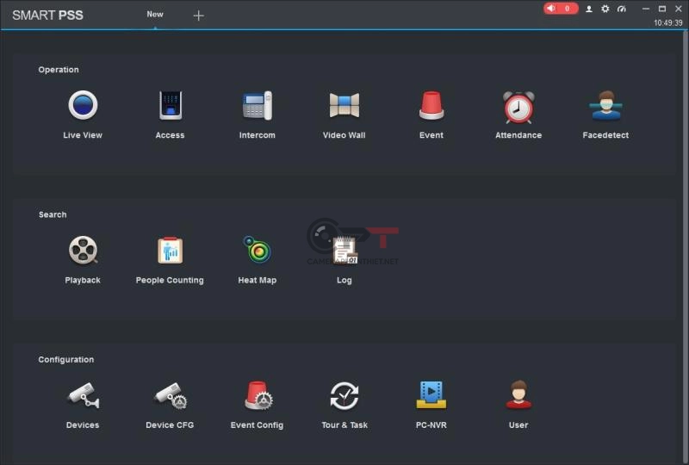Add a new tab with plus button

pos(198,15)
